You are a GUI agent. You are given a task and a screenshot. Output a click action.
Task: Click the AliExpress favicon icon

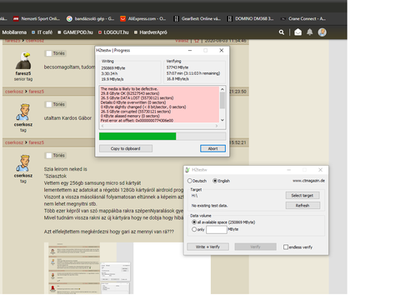[x=122, y=18]
